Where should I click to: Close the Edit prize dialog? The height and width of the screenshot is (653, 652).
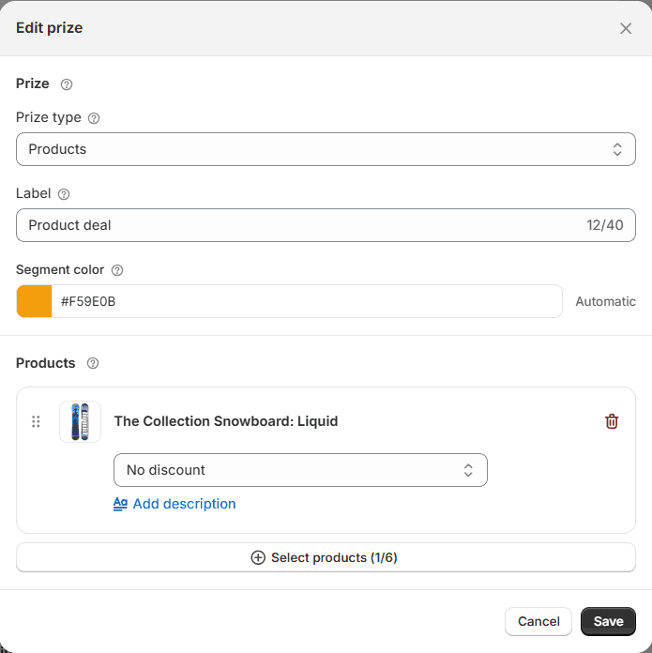626,28
